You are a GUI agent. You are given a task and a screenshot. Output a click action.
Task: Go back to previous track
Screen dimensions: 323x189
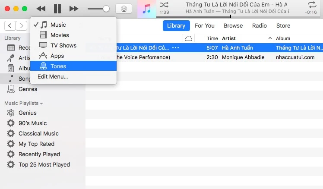click(x=41, y=9)
